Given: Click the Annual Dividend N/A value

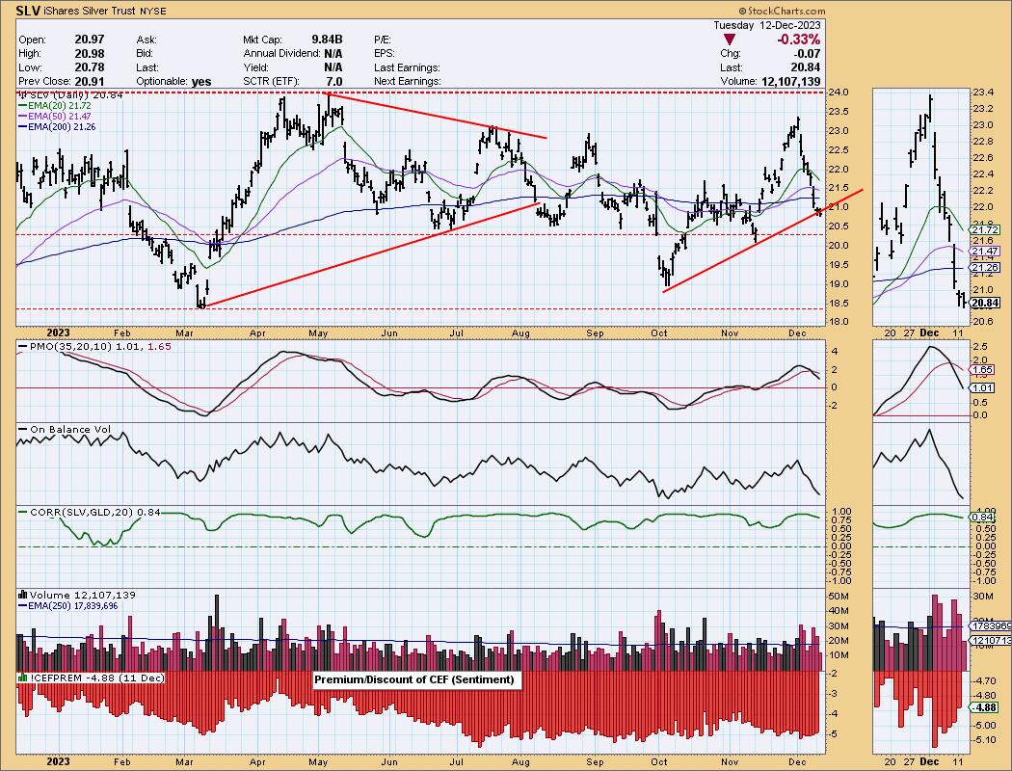Looking at the screenshot, I should pyautogui.click(x=333, y=54).
